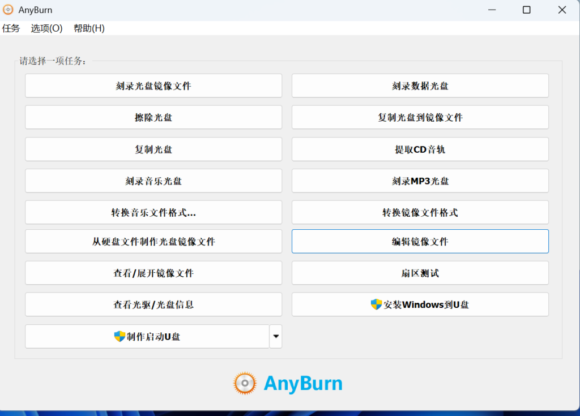The image size is (580, 416).
Task: Expand the dropdown arrow beside 制作启动U盘
Action: 276,337
